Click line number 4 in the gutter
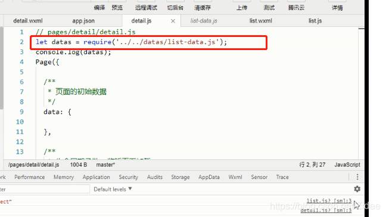Viewport: 386px width, 217px height. (21, 62)
